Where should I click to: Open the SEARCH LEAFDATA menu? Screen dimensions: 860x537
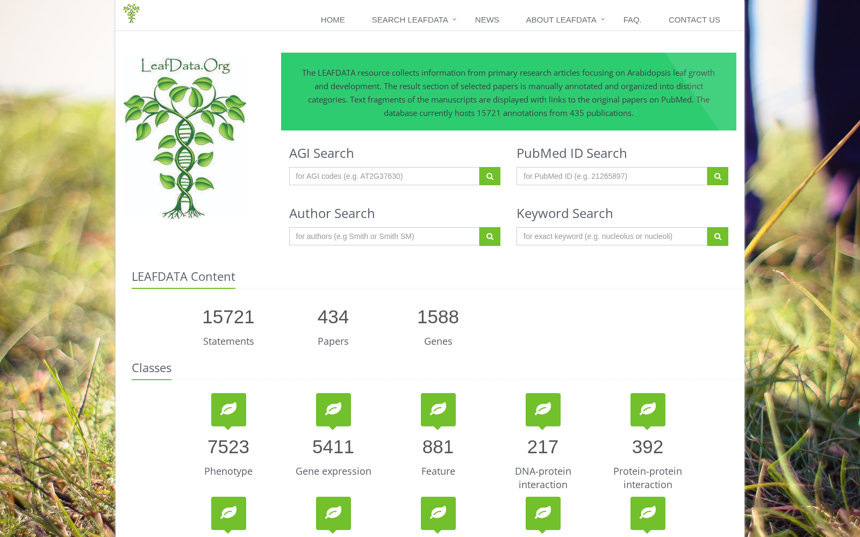click(410, 20)
